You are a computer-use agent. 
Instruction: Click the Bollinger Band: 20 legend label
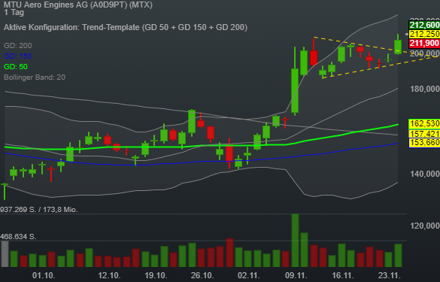click(35, 77)
